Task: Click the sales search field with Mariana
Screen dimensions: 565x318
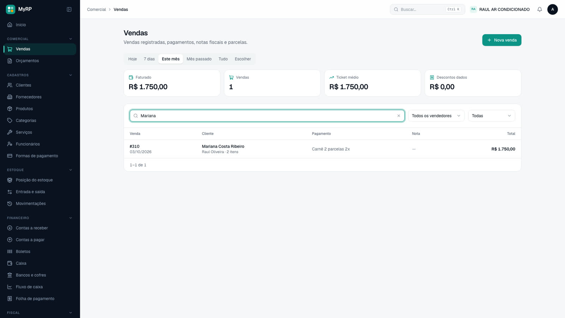Action: tap(267, 116)
